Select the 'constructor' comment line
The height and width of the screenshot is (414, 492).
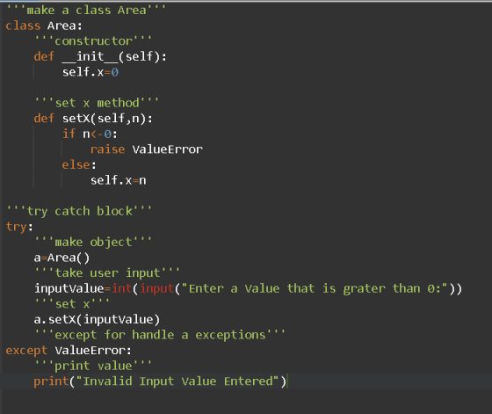point(93,41)
